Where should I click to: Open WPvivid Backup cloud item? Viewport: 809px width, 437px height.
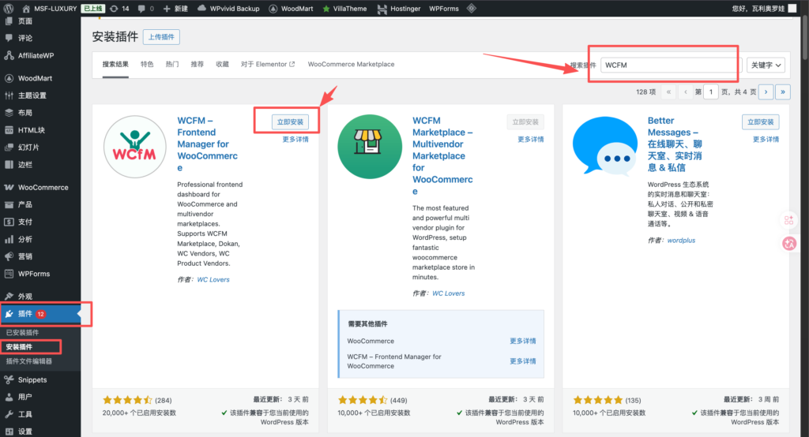228,8
